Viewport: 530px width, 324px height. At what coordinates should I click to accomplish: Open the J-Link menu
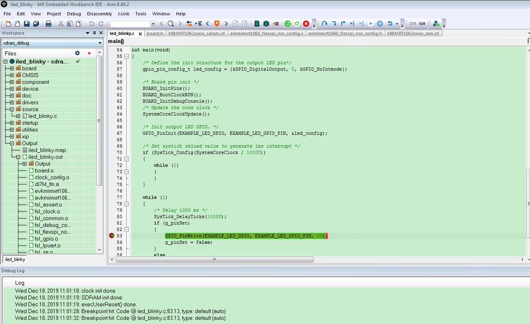(x=124, y=14)
